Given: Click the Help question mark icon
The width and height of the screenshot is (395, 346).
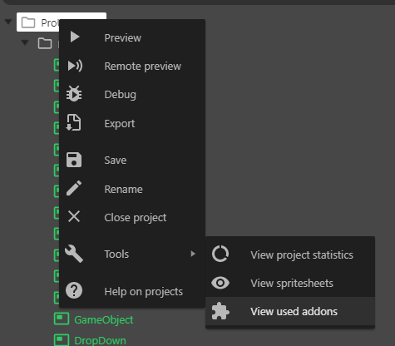Looking at the screenshot, I should pyautogui.click(x=74, y=291).
